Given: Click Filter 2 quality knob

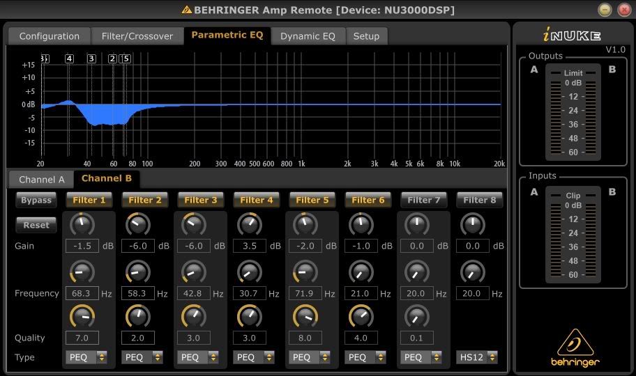Looking at the screenshot, I should [138, 316].
